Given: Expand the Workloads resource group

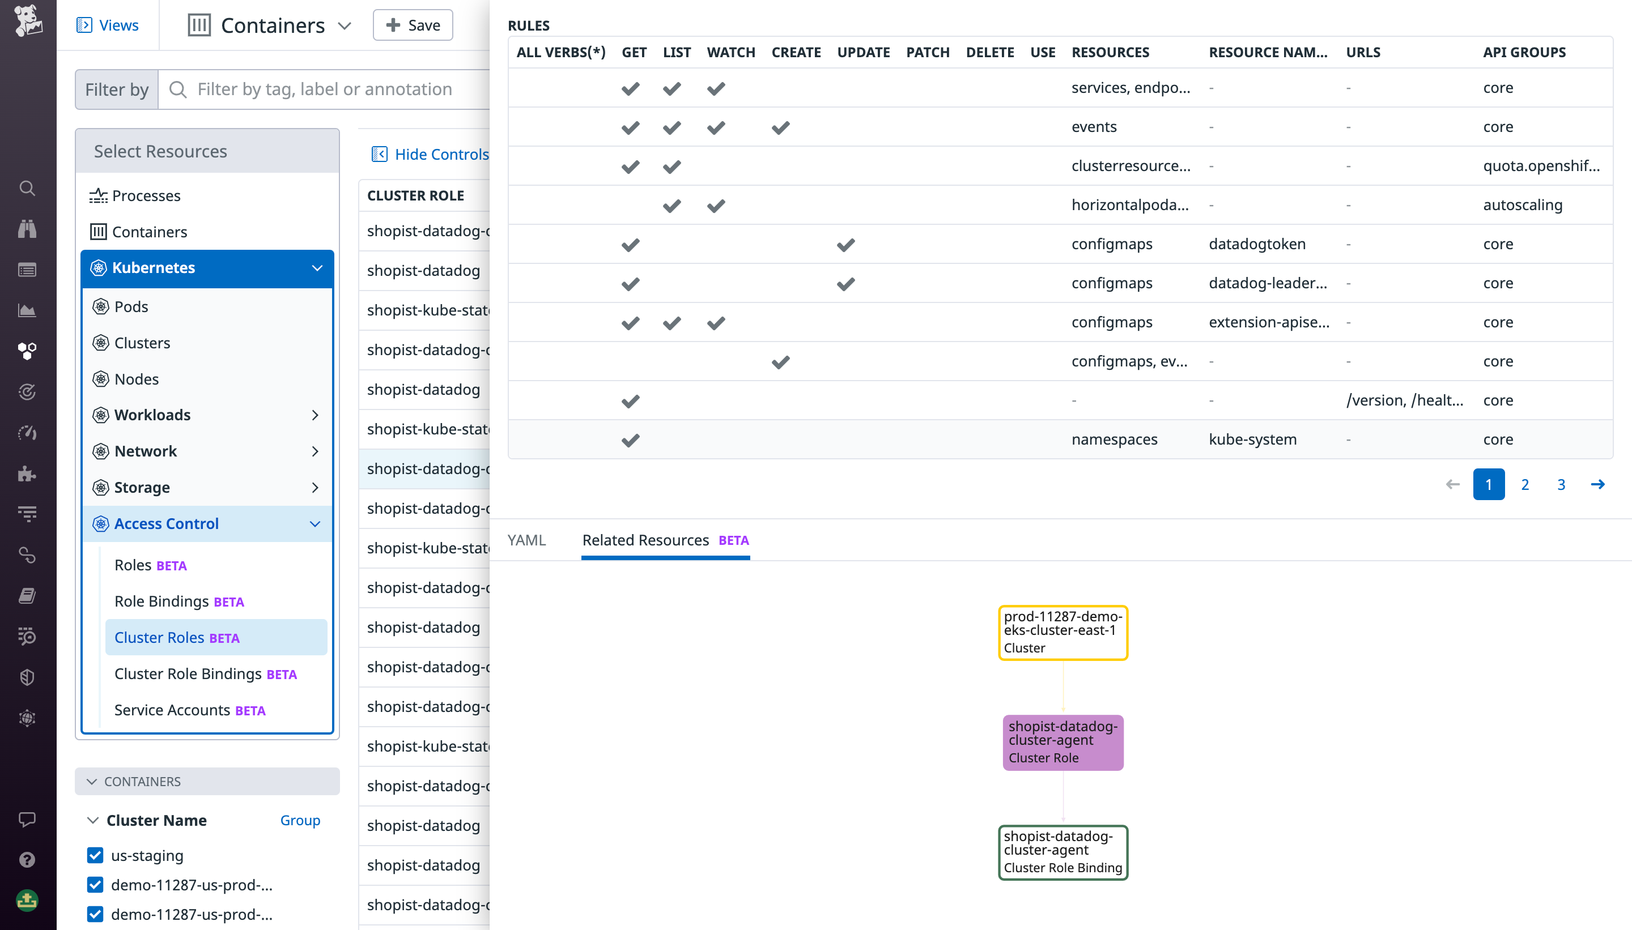Looking at the screenshot, I should point(316,415).
